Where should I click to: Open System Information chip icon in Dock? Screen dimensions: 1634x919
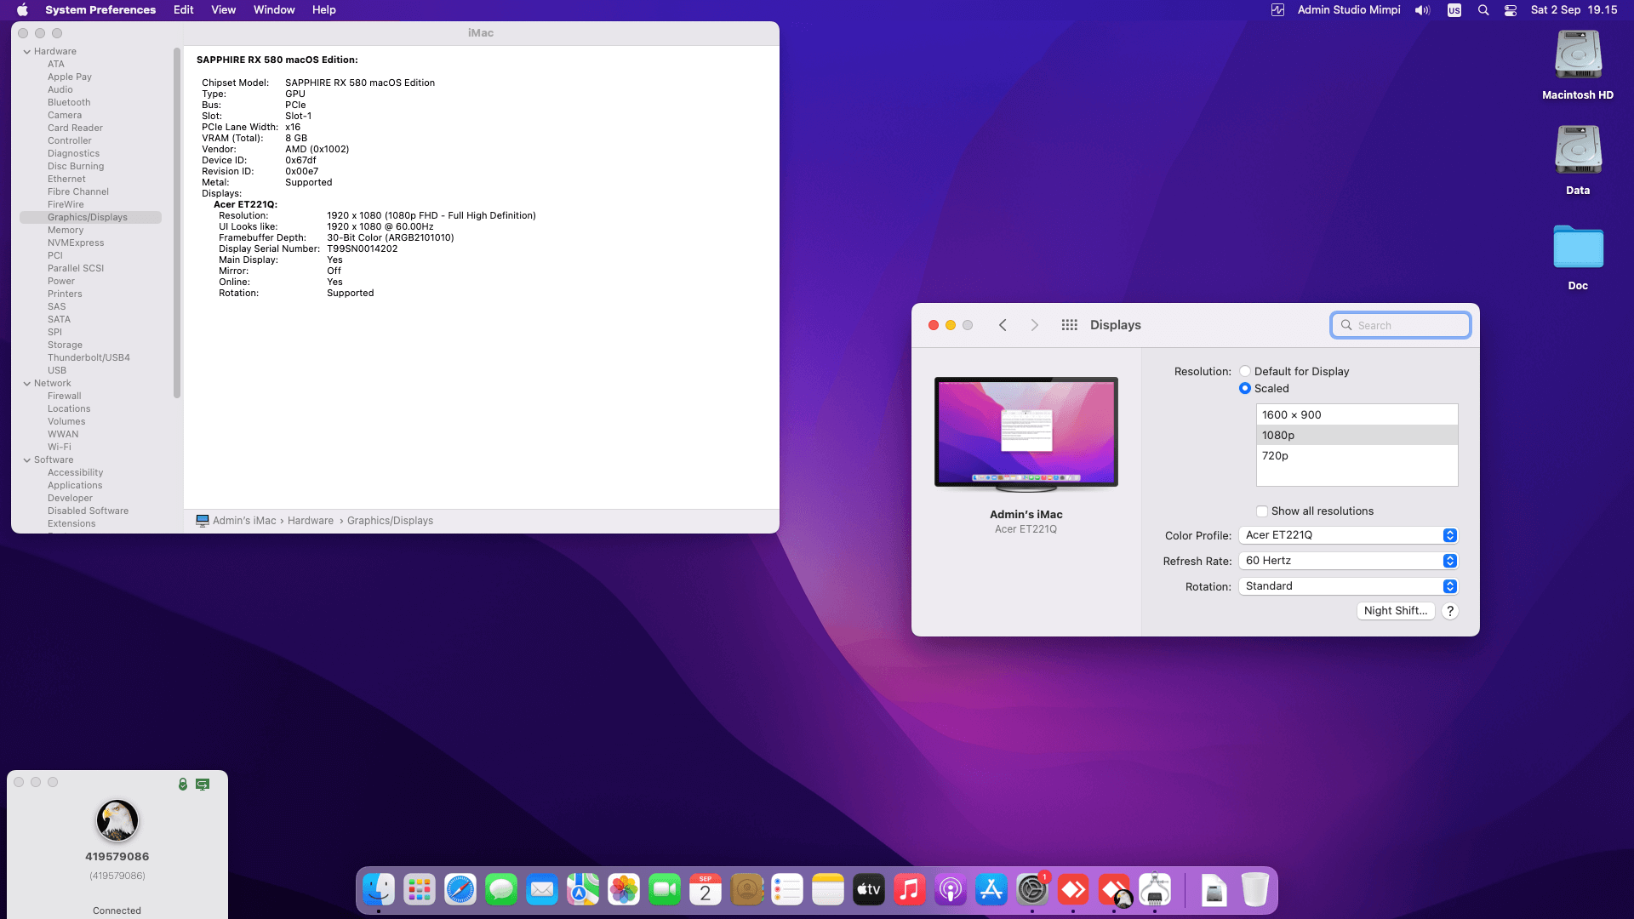pyautogui.click(x=1155, y=890)
